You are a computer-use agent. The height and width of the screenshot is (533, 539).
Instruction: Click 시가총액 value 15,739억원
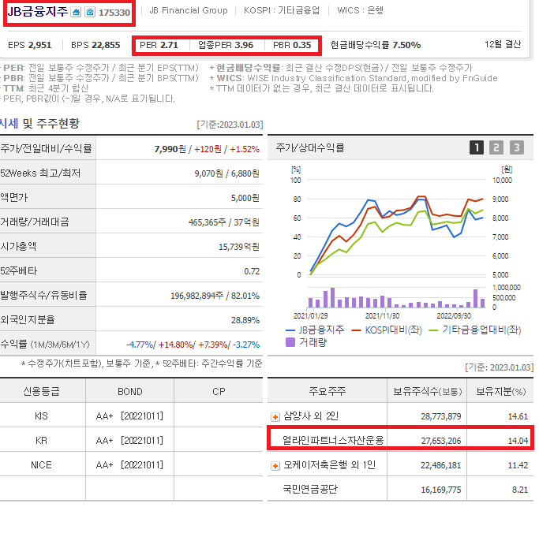(x=239, y=247)
